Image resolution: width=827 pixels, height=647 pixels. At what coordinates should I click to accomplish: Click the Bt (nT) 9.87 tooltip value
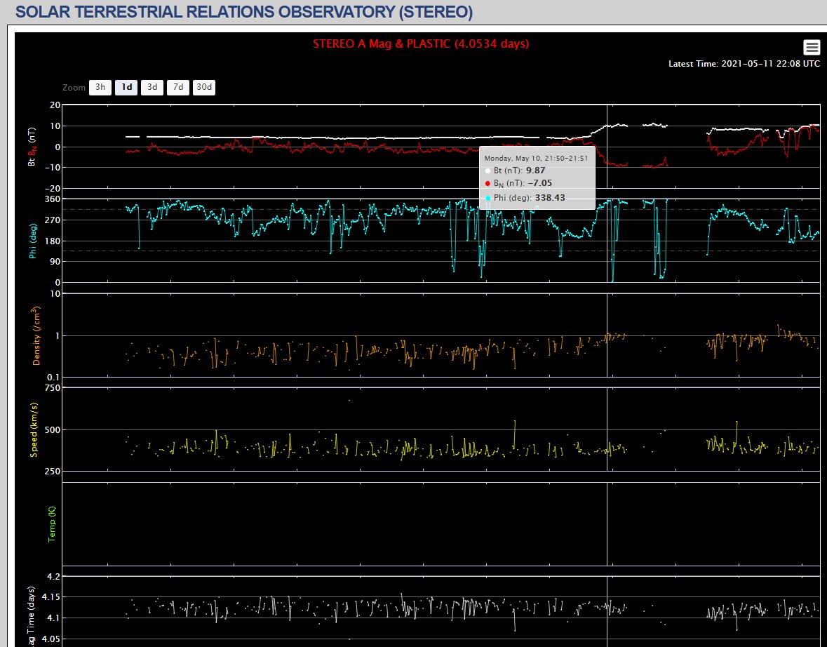(x=535, y=171)
